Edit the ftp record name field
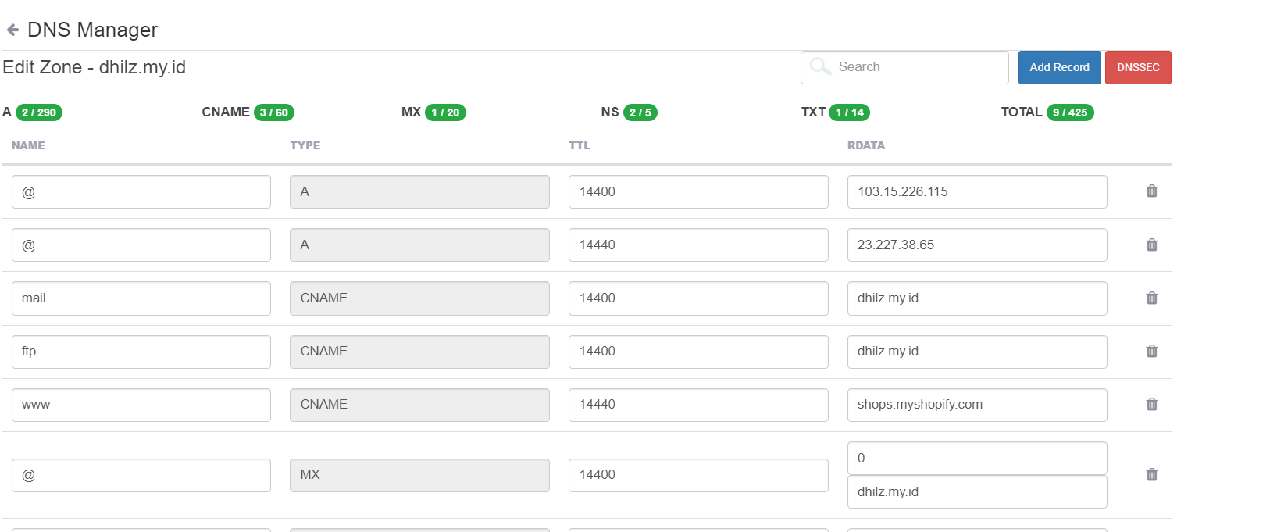1270x532 pixels. point(141,352)
